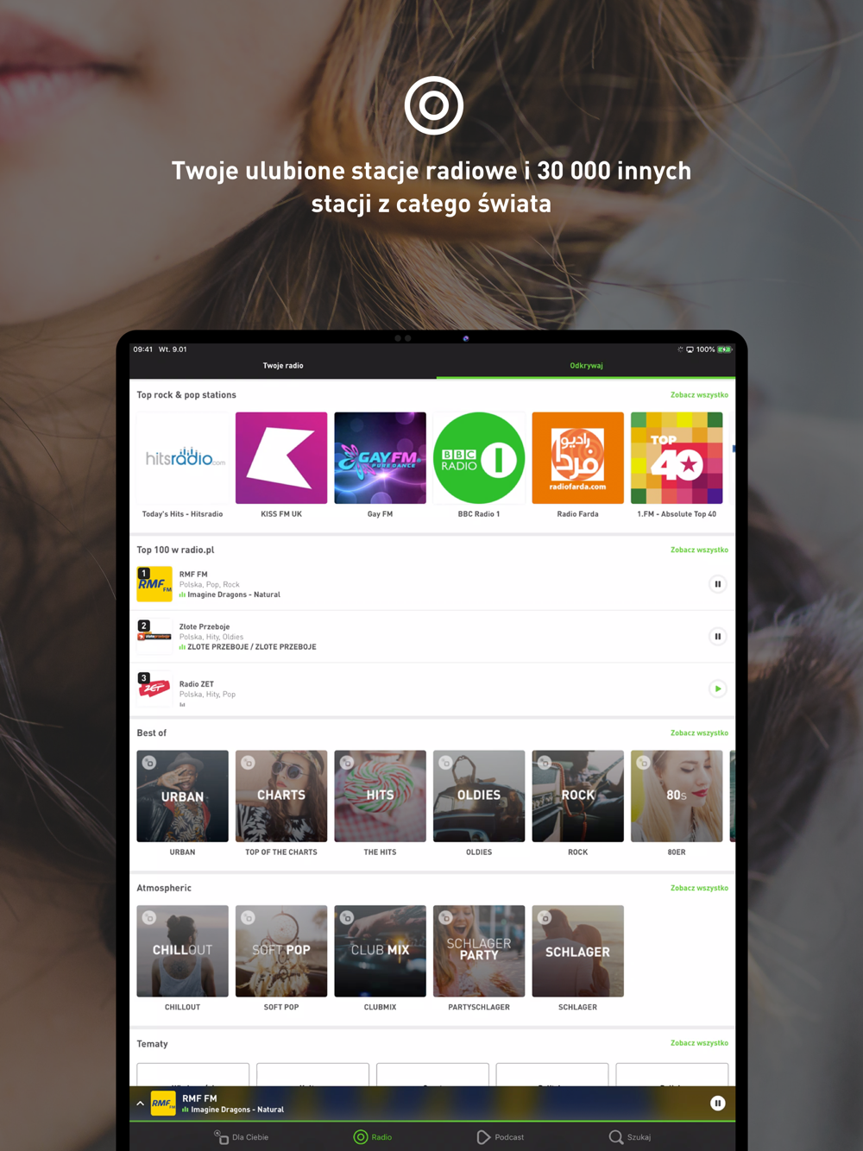Click the RMF FM title in Top 100
This screenshot has height=1151, width=863.
pyautogui.click(x=193, y=574)
